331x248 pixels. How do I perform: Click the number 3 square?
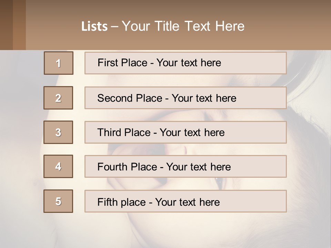tap(58, 132)
